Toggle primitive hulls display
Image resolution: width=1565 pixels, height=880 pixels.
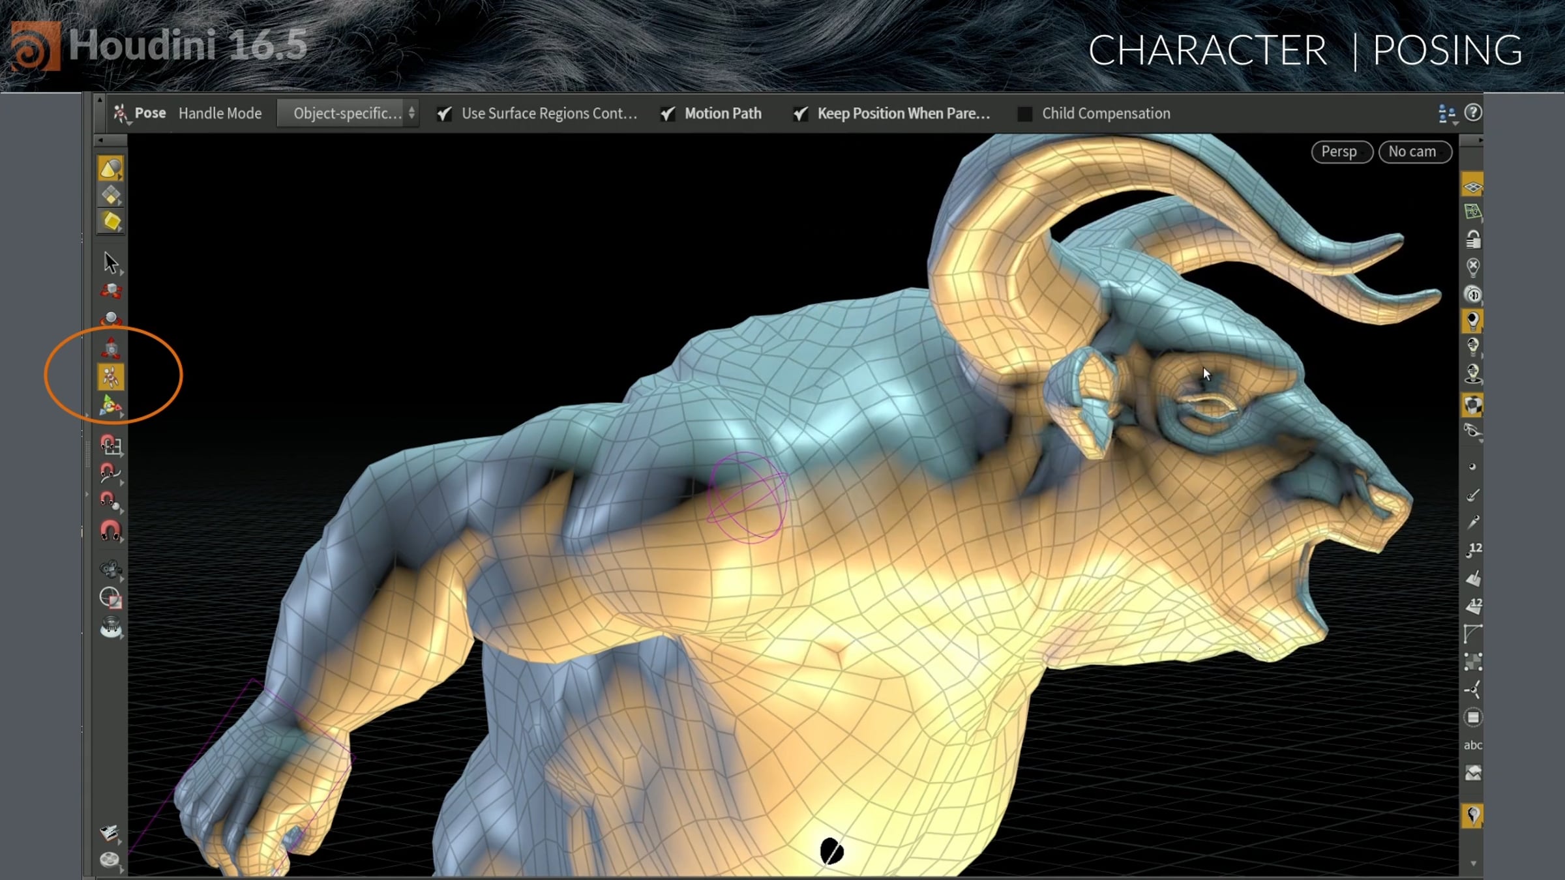[x=1472, y=633]
